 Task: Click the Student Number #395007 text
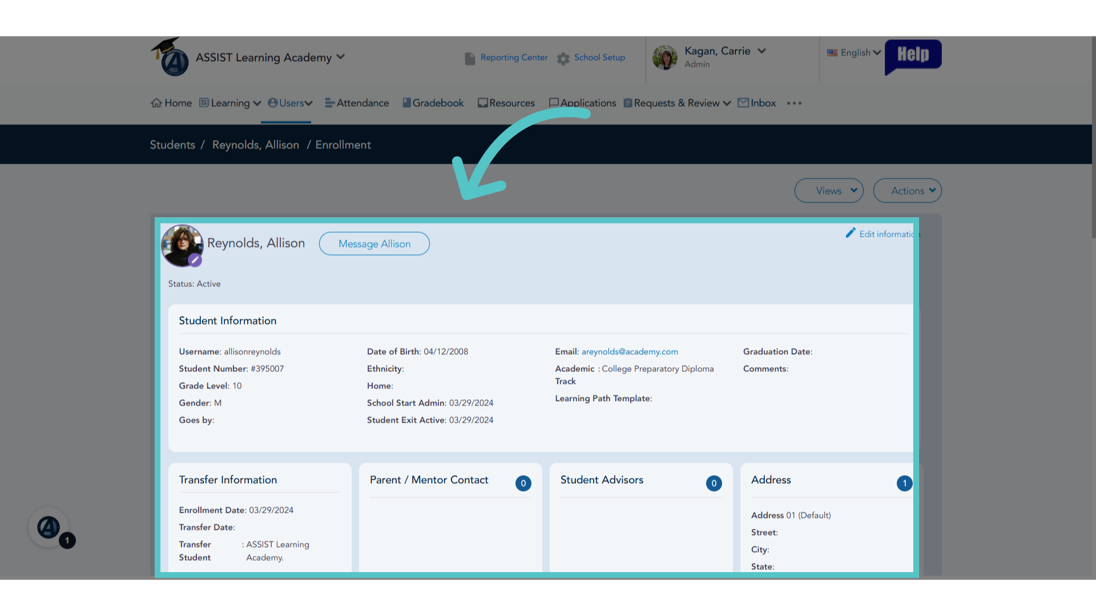(x=231, y=368)
